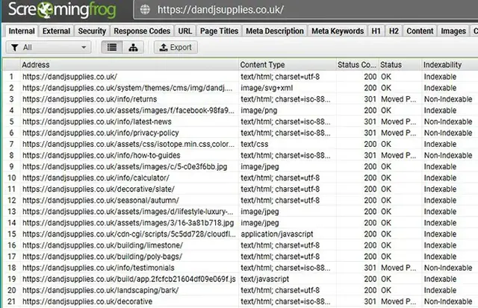Open the URL tab
The height and width of the screenshot is (308, 478).
coord(185,31)
